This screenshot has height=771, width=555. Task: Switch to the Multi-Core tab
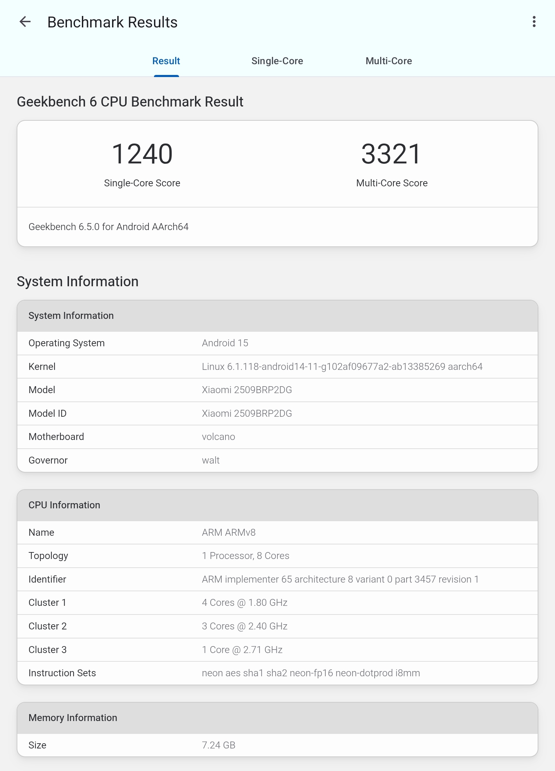coord(388,61)
